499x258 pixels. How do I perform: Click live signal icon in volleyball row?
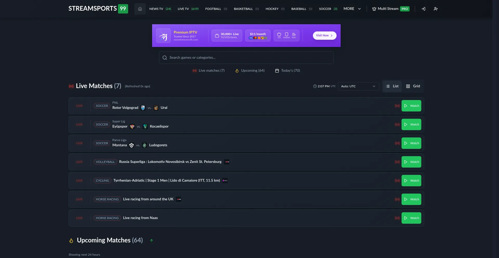point(397,162)
